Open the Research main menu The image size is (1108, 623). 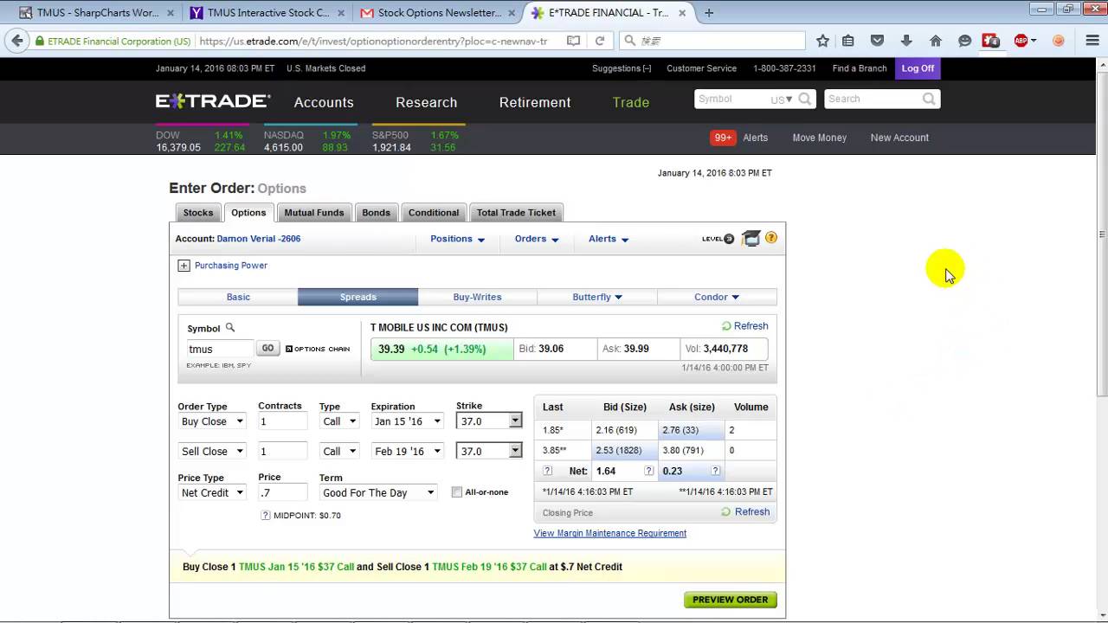tap(426, 102)
